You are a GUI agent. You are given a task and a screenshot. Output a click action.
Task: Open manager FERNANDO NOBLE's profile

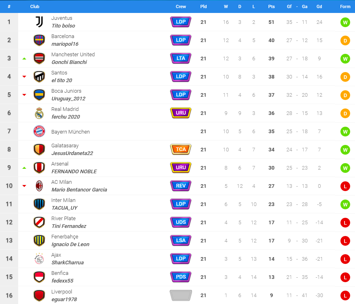74,172
